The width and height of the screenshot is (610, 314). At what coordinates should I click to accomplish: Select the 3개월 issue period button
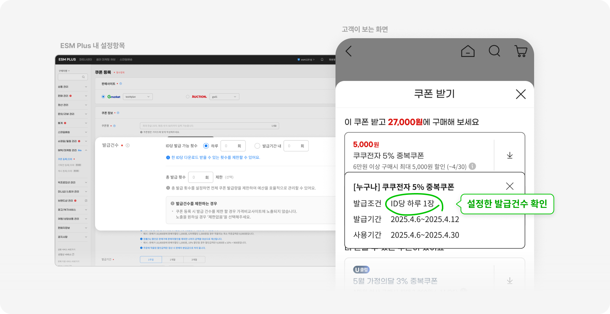tap(194, 260)
